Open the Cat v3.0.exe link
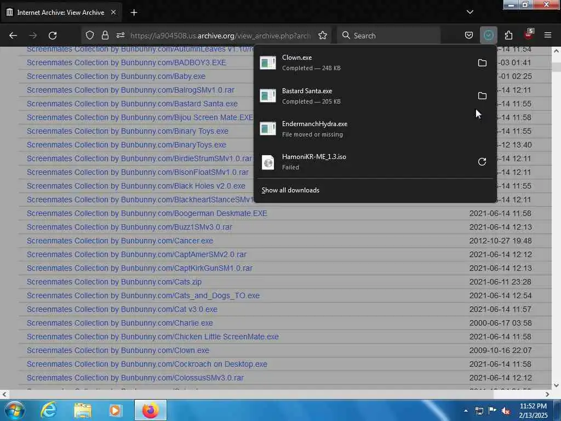The height and width of the screenshot is (421, 561). tap(122, 309)
